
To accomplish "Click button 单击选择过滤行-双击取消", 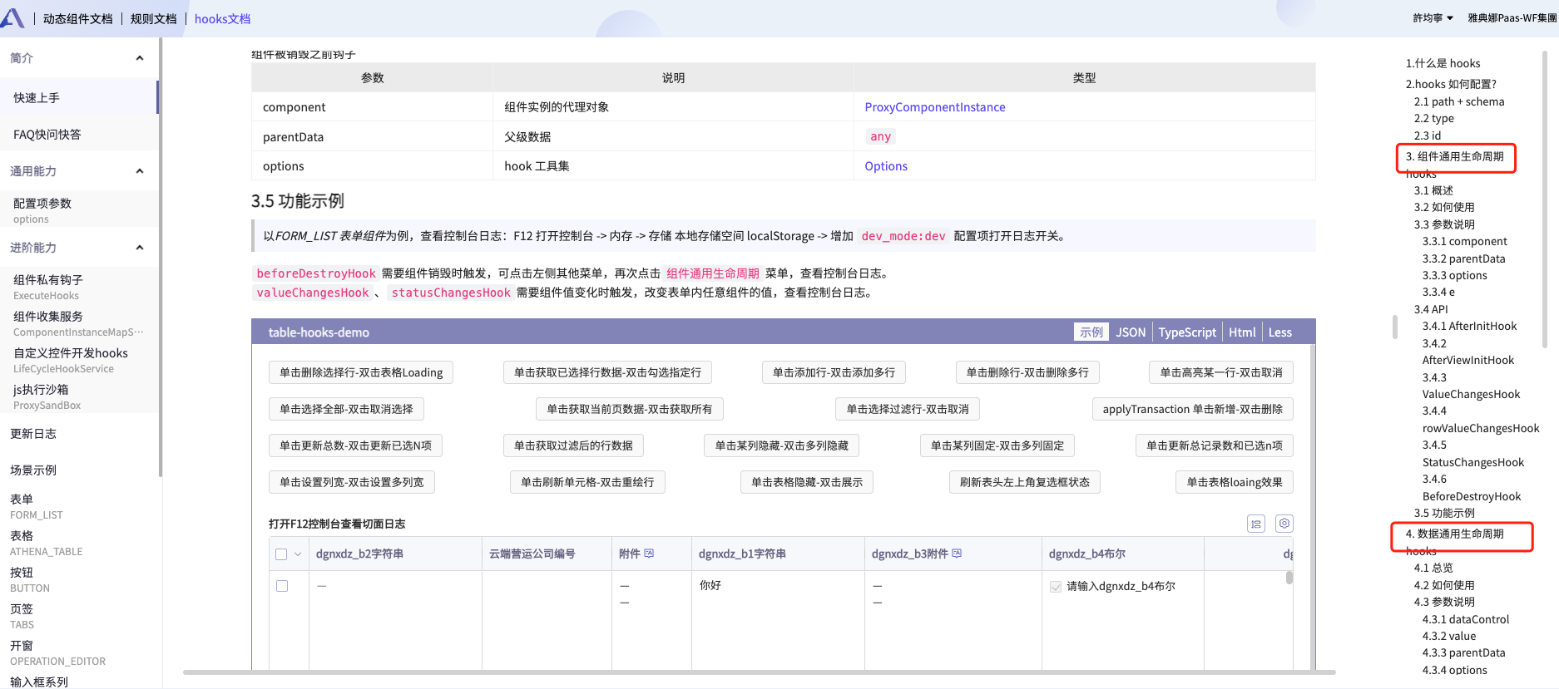I will point(908,409).
